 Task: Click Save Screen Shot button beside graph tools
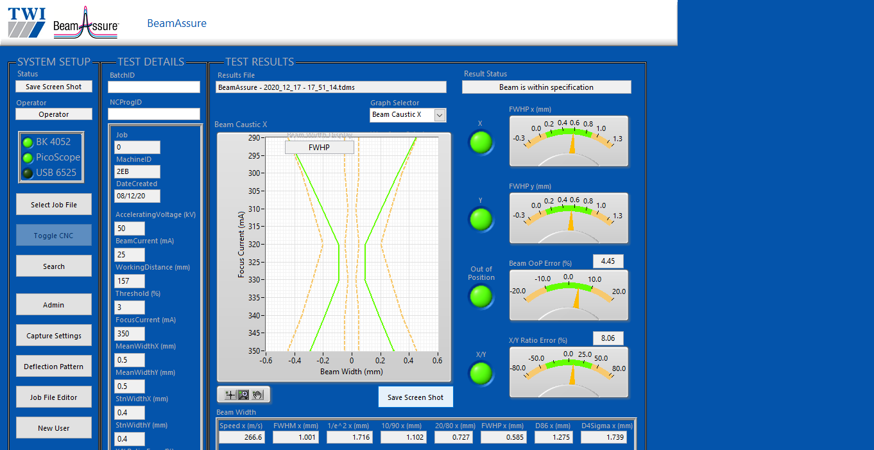pos(416,397)
